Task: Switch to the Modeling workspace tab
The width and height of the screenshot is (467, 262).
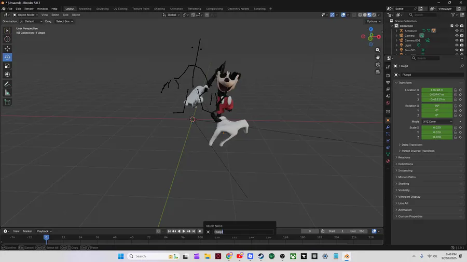Action: coord(85,9)
